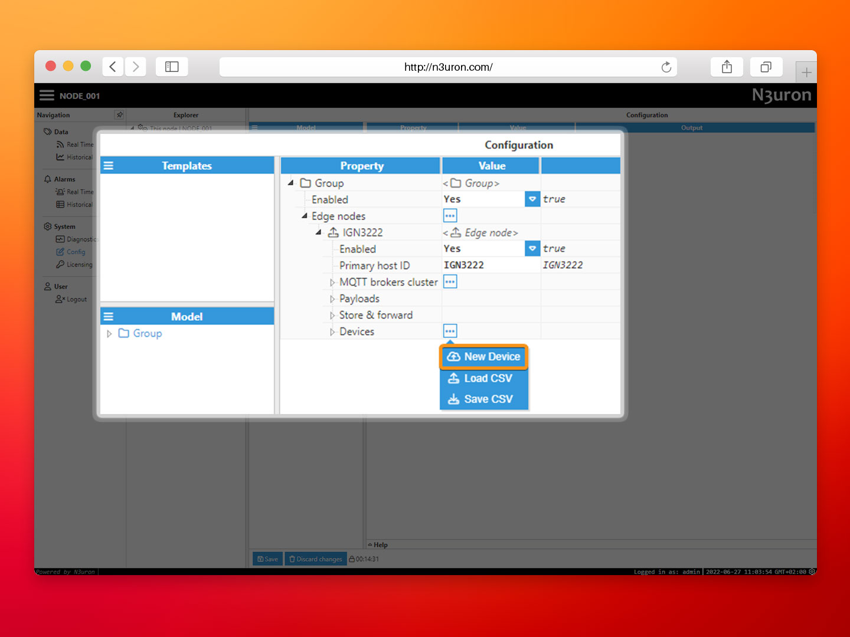Click the Templates panel header

click(x=187, y=166)
